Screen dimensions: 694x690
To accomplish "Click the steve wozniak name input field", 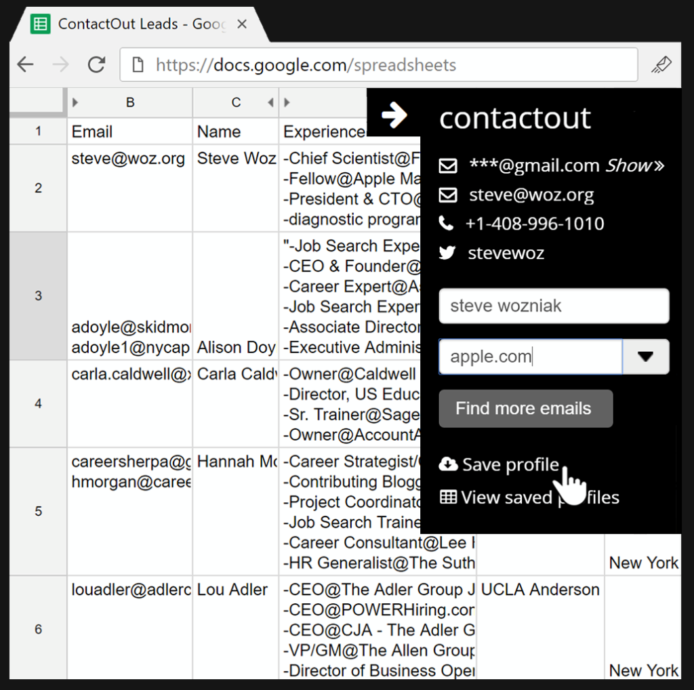I will click(554, 306).
